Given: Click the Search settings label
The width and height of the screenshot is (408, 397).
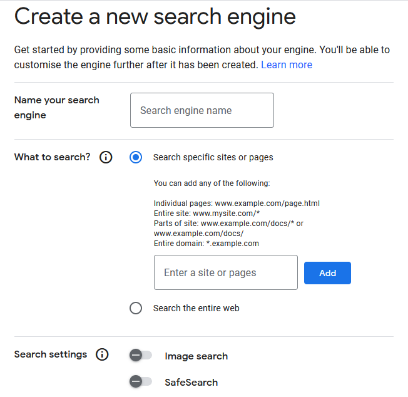Looking at the screenshot, I should [51, 354].
